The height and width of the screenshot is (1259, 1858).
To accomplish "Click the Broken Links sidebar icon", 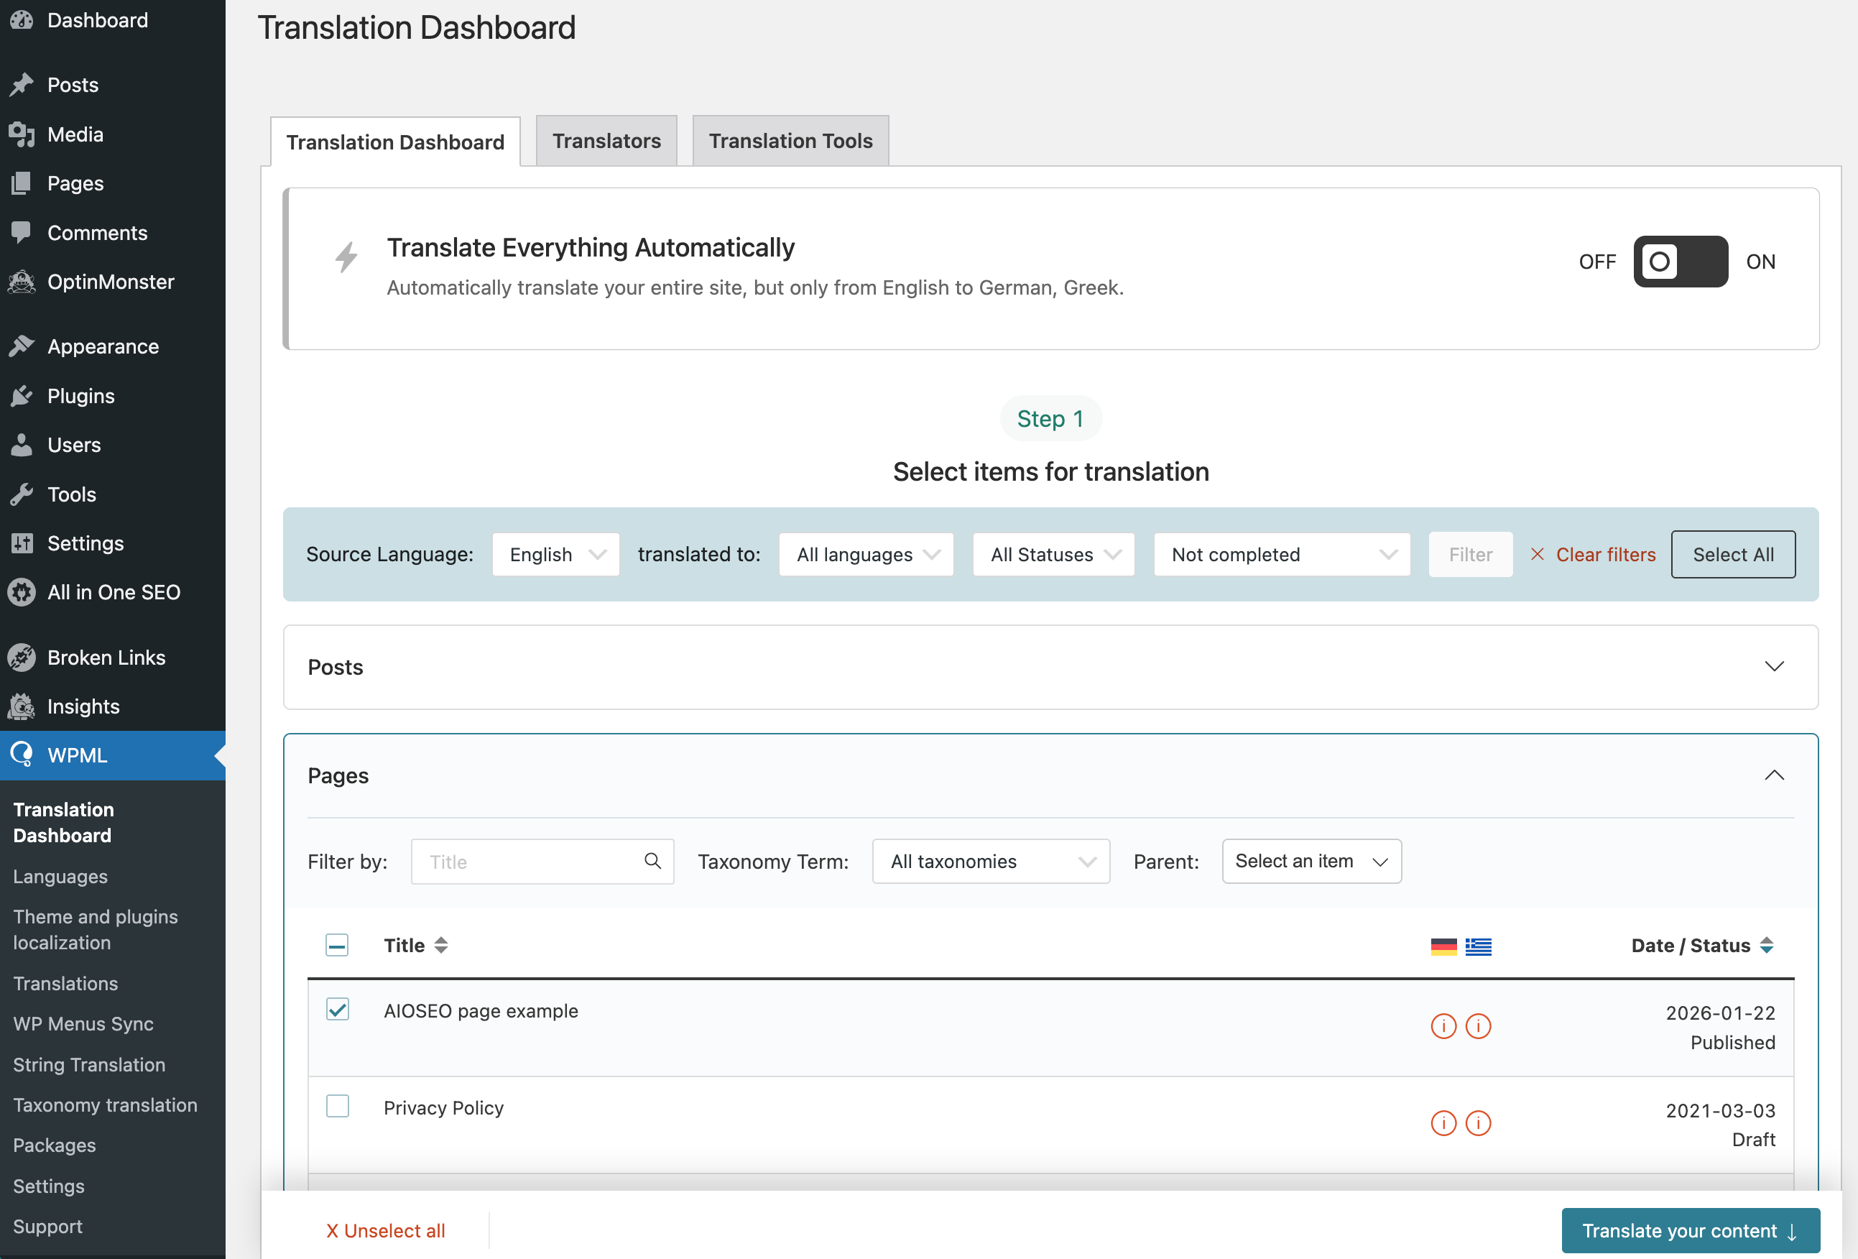I will 22,658.
